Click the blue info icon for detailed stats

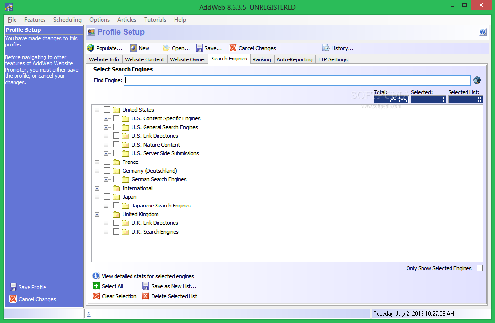click(x=96, y=276)
